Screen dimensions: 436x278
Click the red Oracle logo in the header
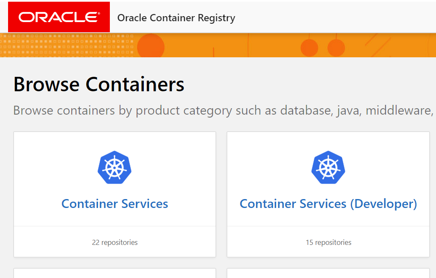click(59, 17)
